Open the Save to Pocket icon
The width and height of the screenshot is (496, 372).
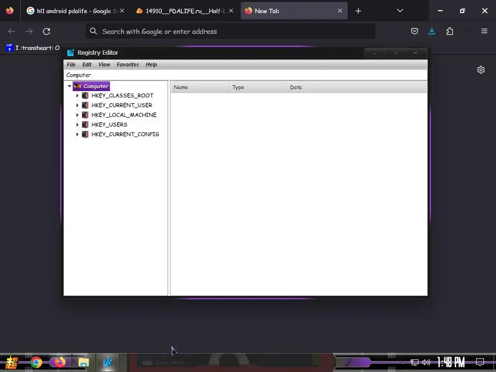click(415, 31)
